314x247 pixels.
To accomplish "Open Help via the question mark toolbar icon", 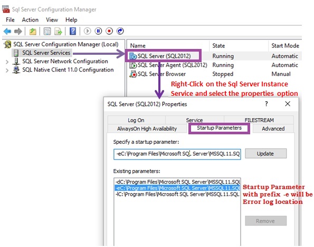I will (73, 31).
